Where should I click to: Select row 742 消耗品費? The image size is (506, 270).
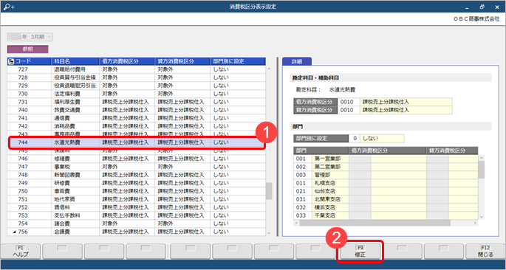[136, 126]
